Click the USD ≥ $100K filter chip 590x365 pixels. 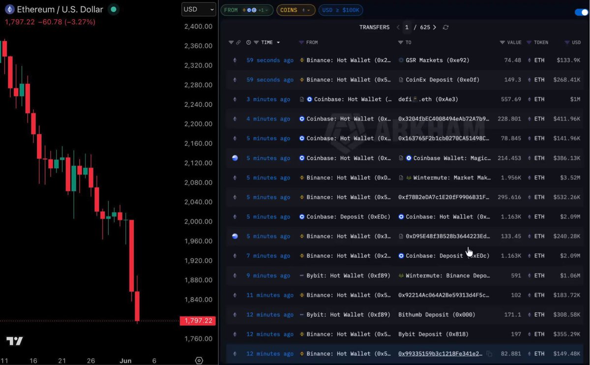[x=340, y=10]
